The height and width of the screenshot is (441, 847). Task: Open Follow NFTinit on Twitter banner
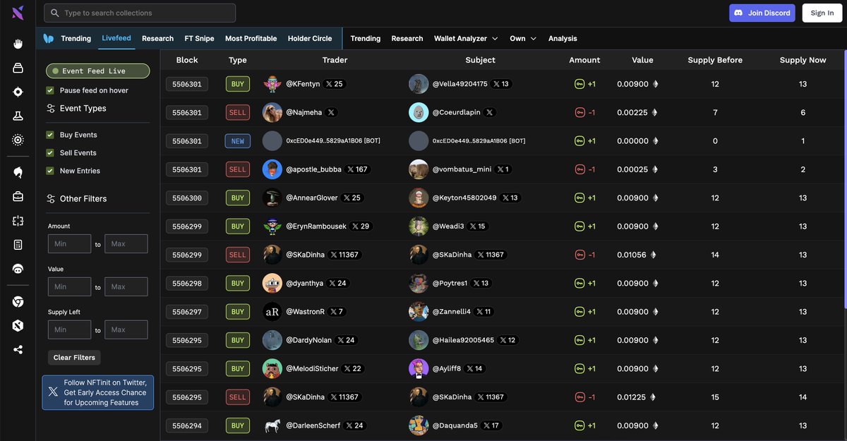(x=97, y=392)
